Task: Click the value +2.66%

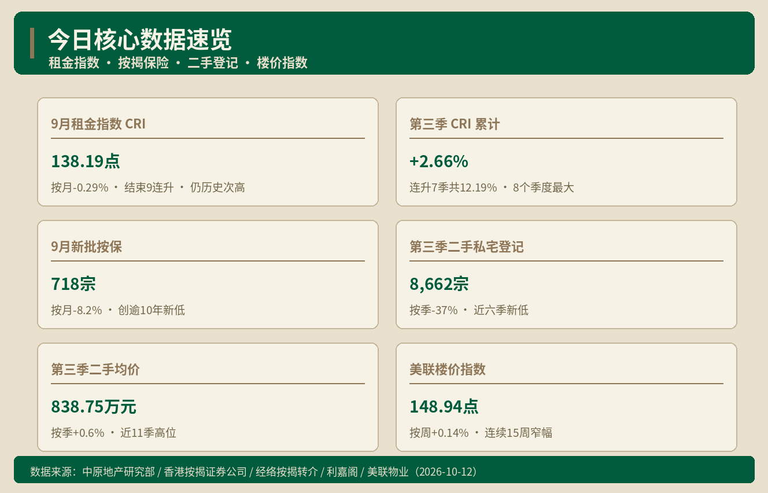Action: (x=438, y=161)
